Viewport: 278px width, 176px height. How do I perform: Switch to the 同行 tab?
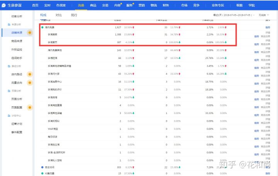(x=74, y=15)
